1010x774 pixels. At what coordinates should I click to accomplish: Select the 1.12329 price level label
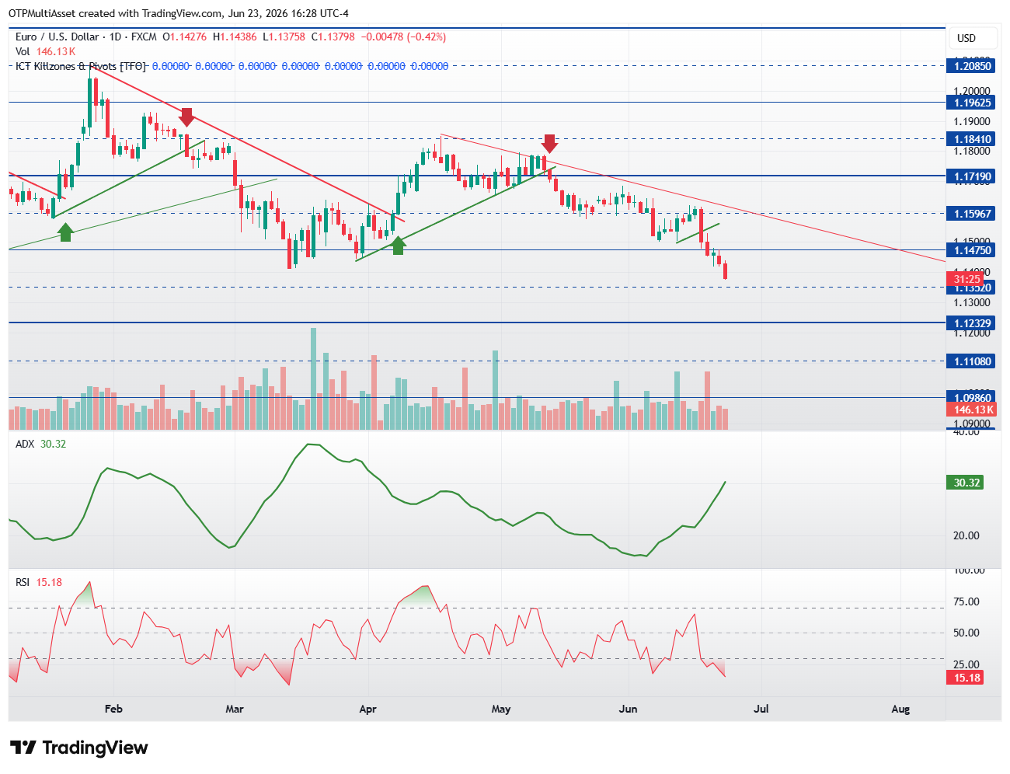coord(972,323)
